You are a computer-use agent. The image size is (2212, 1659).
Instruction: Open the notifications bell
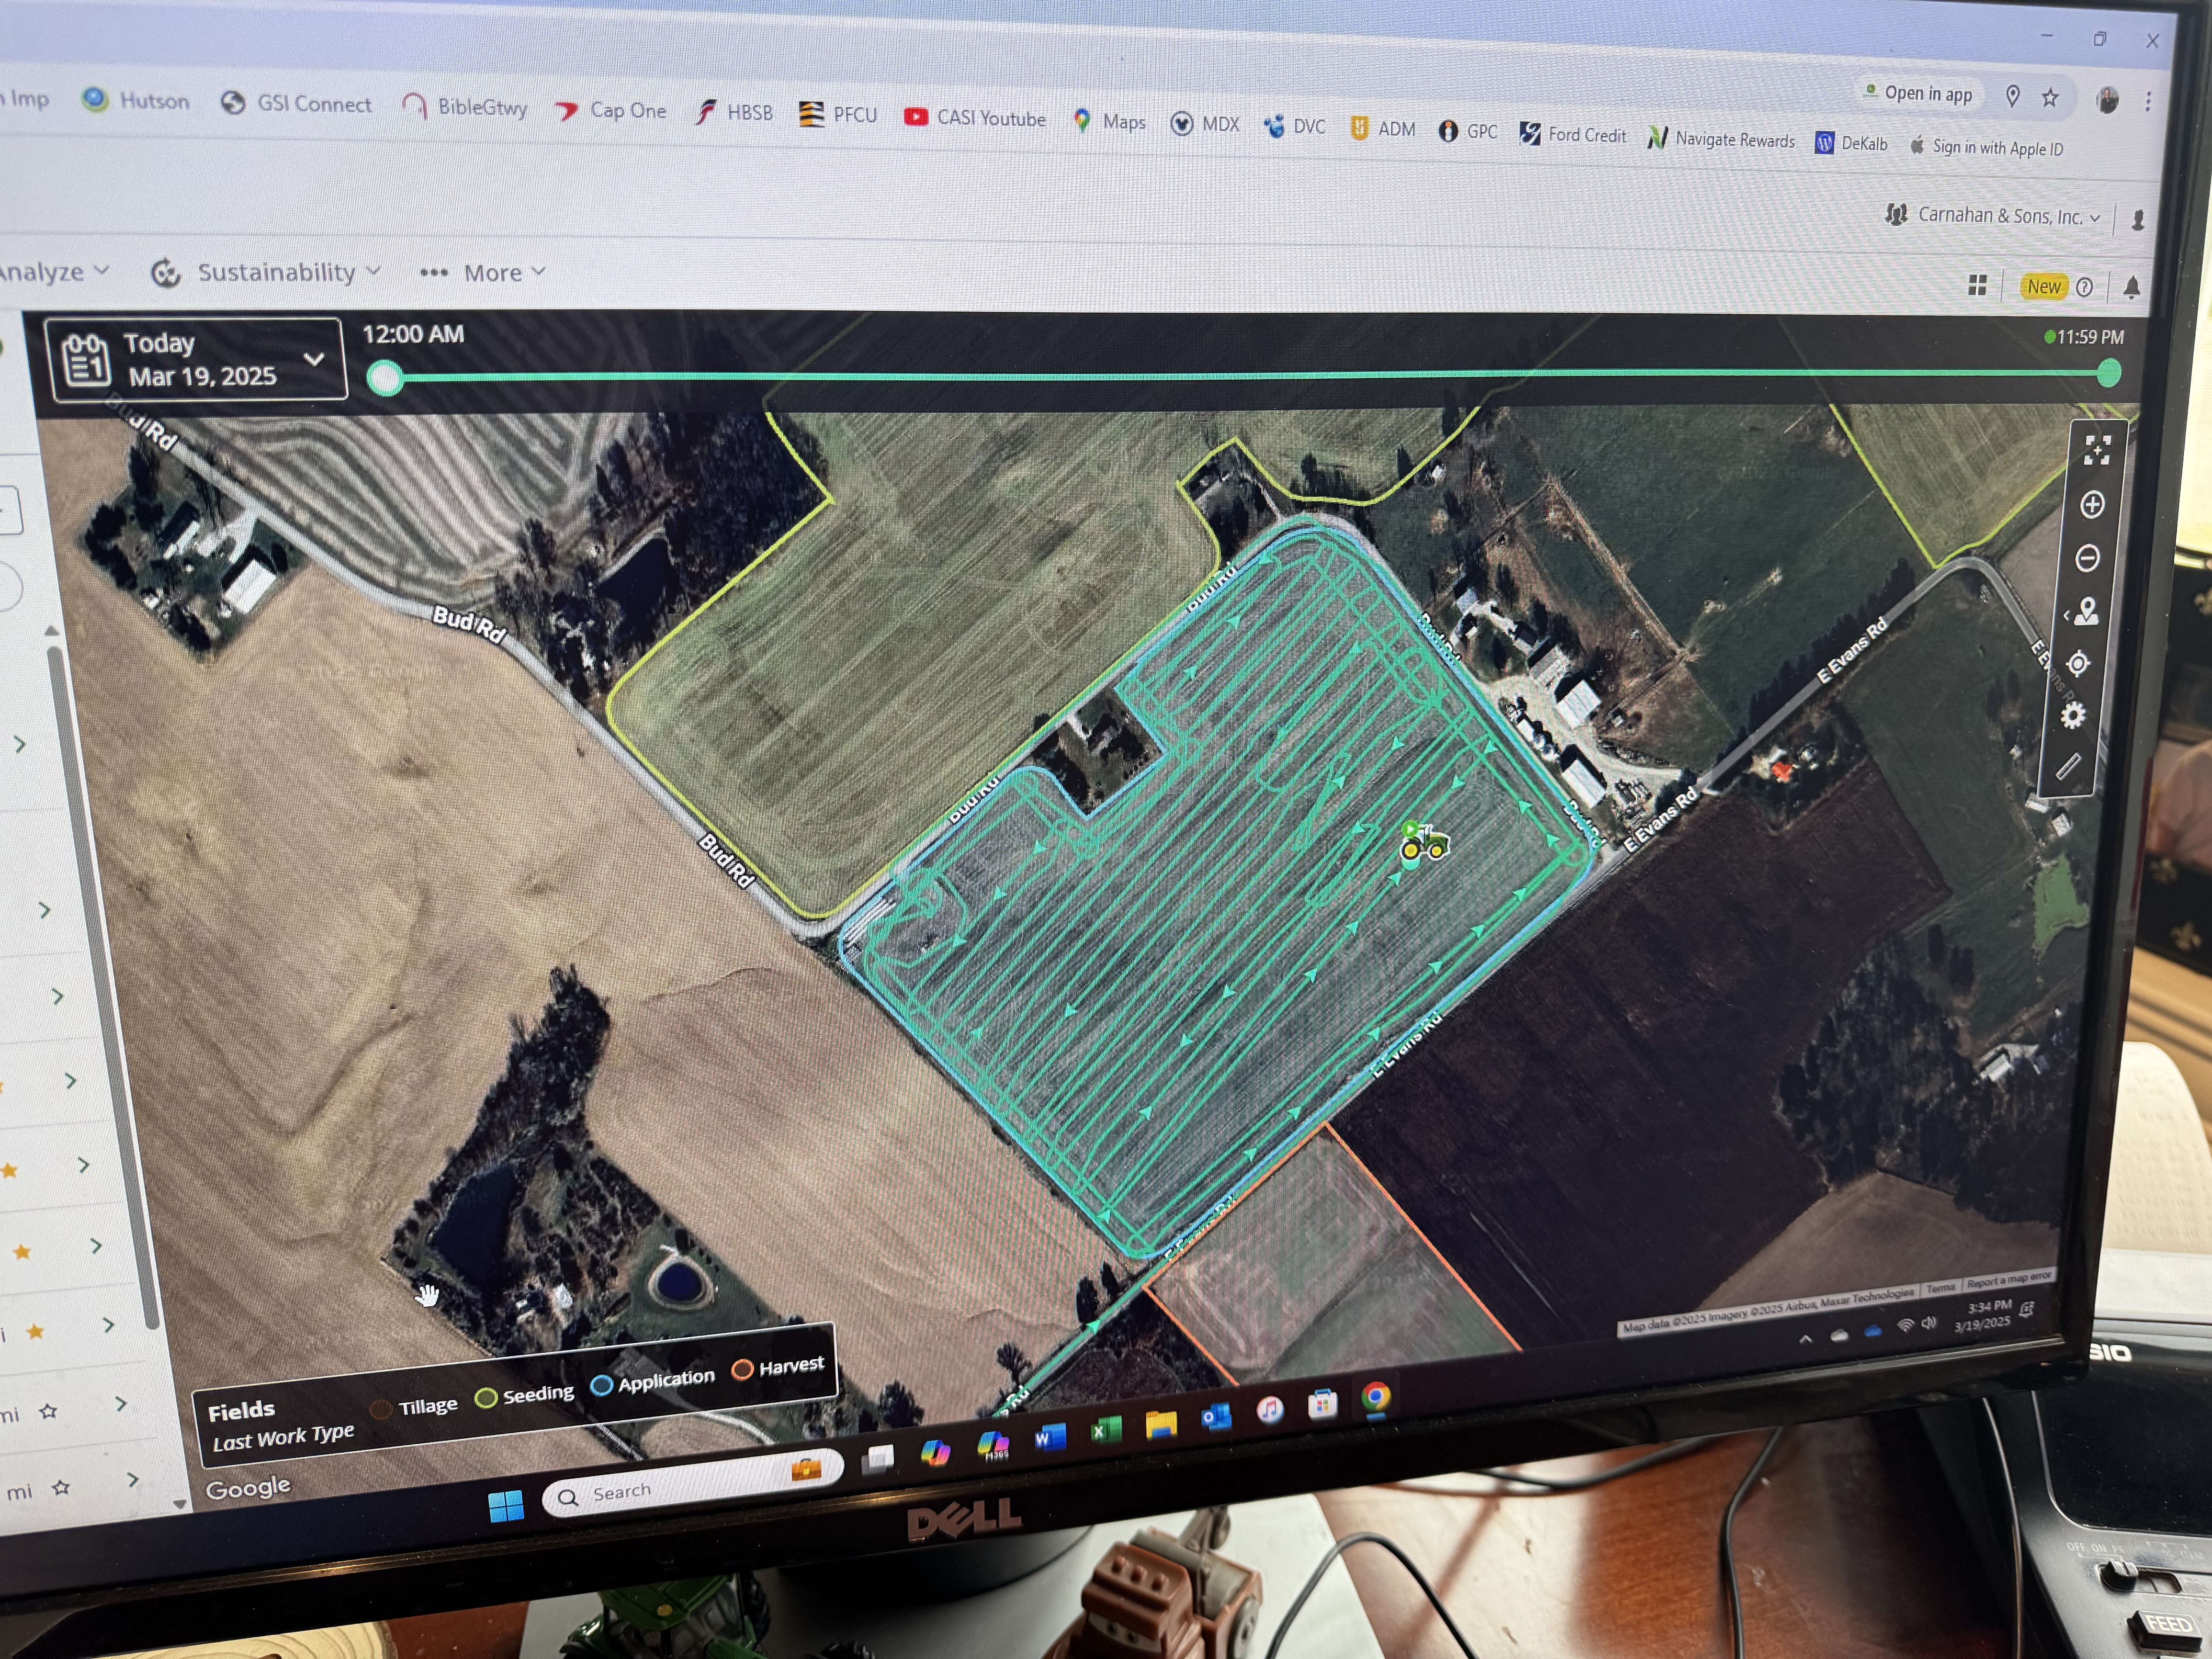point(2131,288)
